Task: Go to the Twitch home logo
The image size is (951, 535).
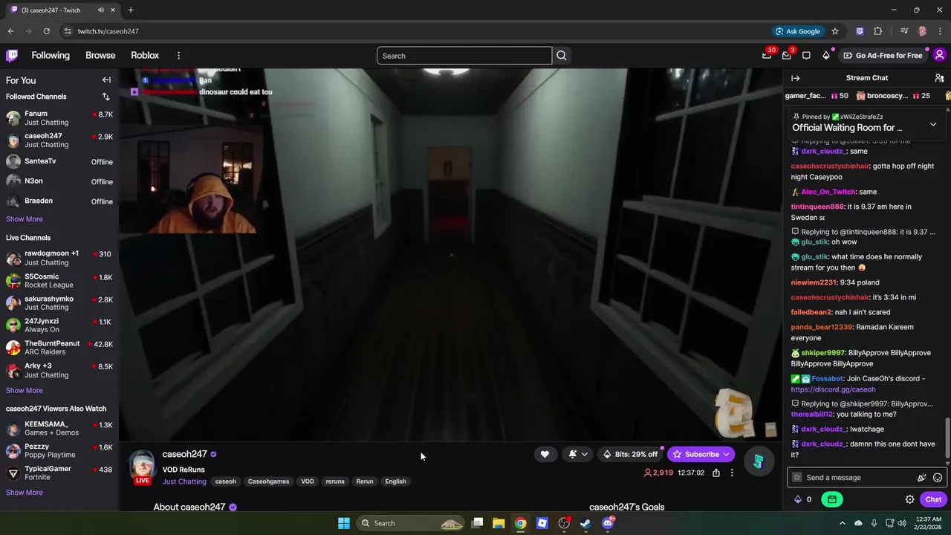Action: point(12,55)
